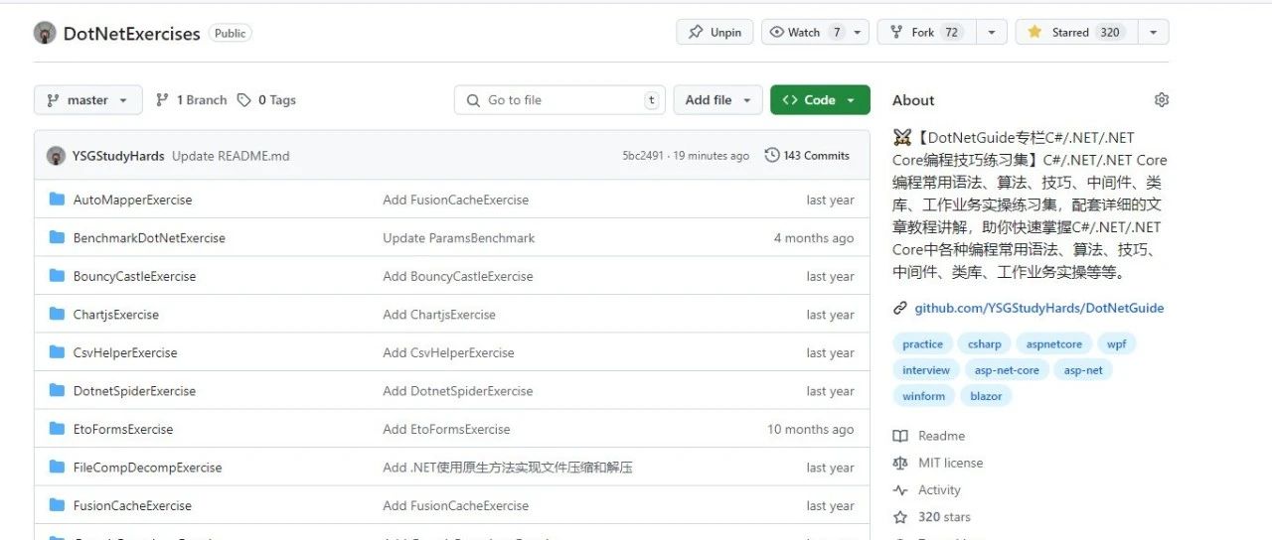Screen dimensions: 1272x540
Task: Click the branch icon beside 1 Branch
Action: click(x=163, y=100)
